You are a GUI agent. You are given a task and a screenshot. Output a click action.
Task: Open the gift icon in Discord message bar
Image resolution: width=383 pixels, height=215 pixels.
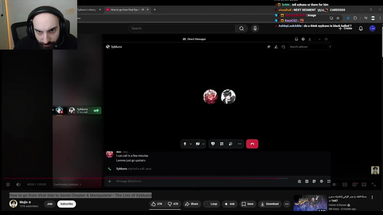[299, 181]
